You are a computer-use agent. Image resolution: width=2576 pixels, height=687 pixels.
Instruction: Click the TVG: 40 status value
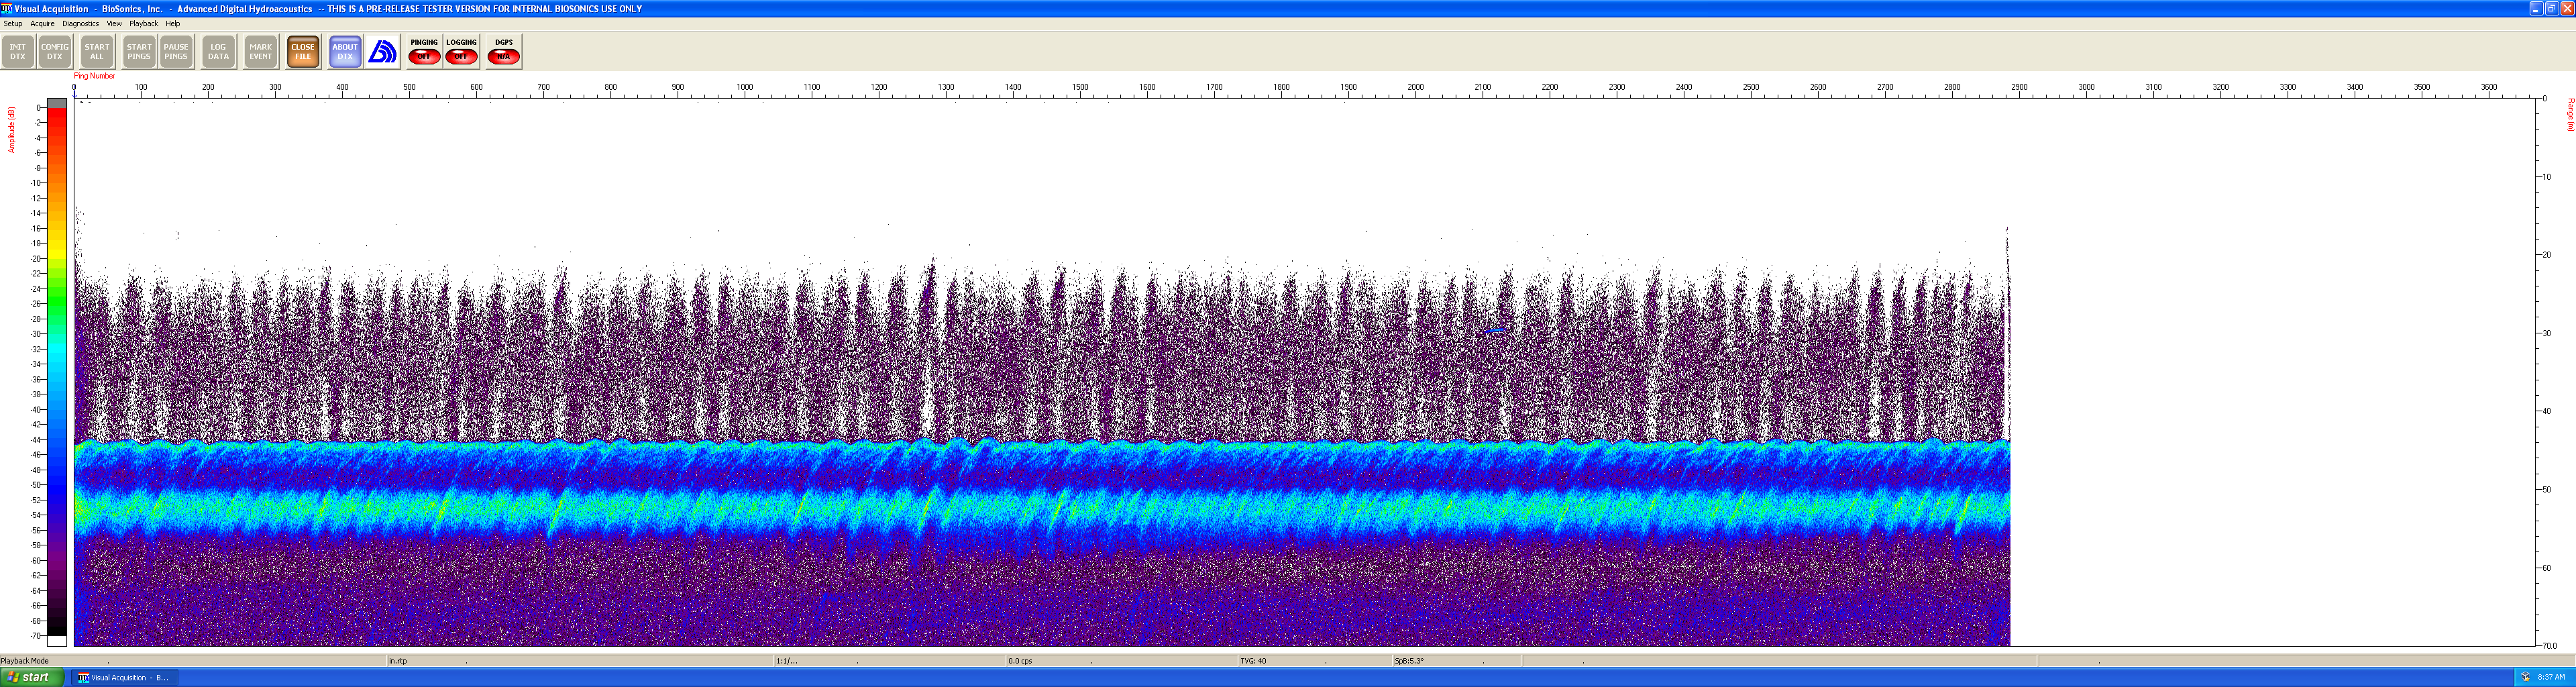(x=1253, y=661)
